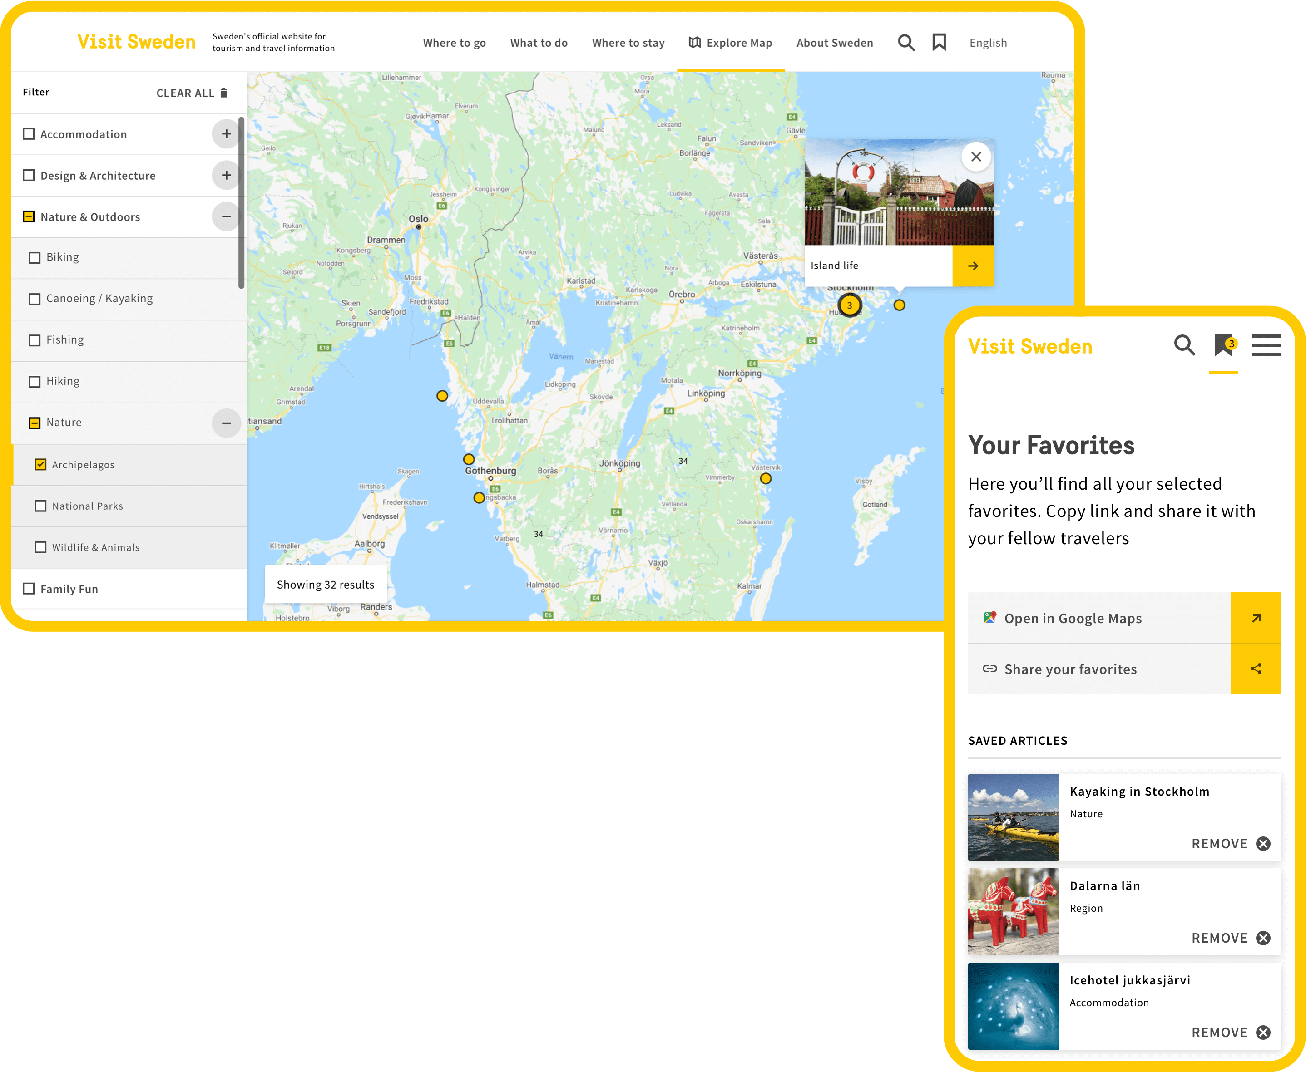Open bookmarks via desktop header bookmark icon
The width and height of the screenshot is (1306, 1072).
point(939,42)
